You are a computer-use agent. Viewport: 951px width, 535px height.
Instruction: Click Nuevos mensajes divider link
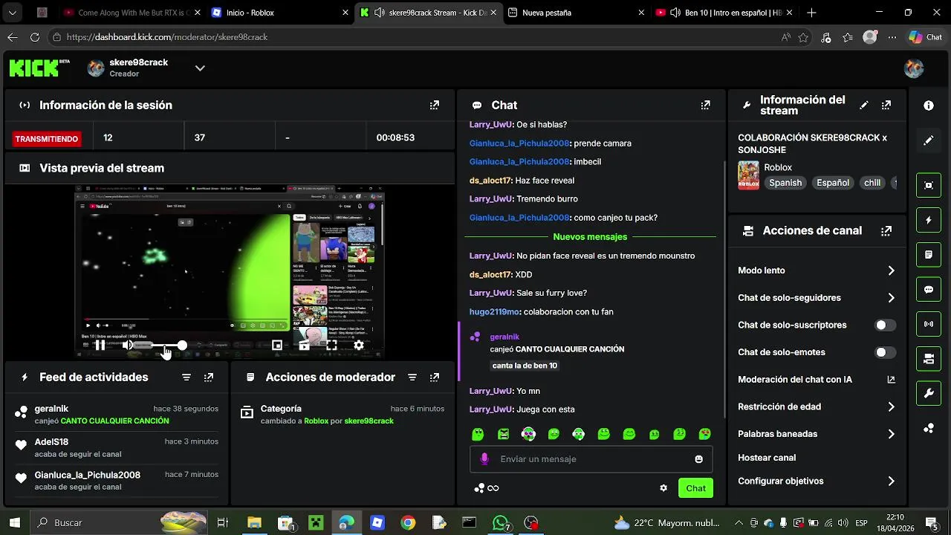pos(590,237)
